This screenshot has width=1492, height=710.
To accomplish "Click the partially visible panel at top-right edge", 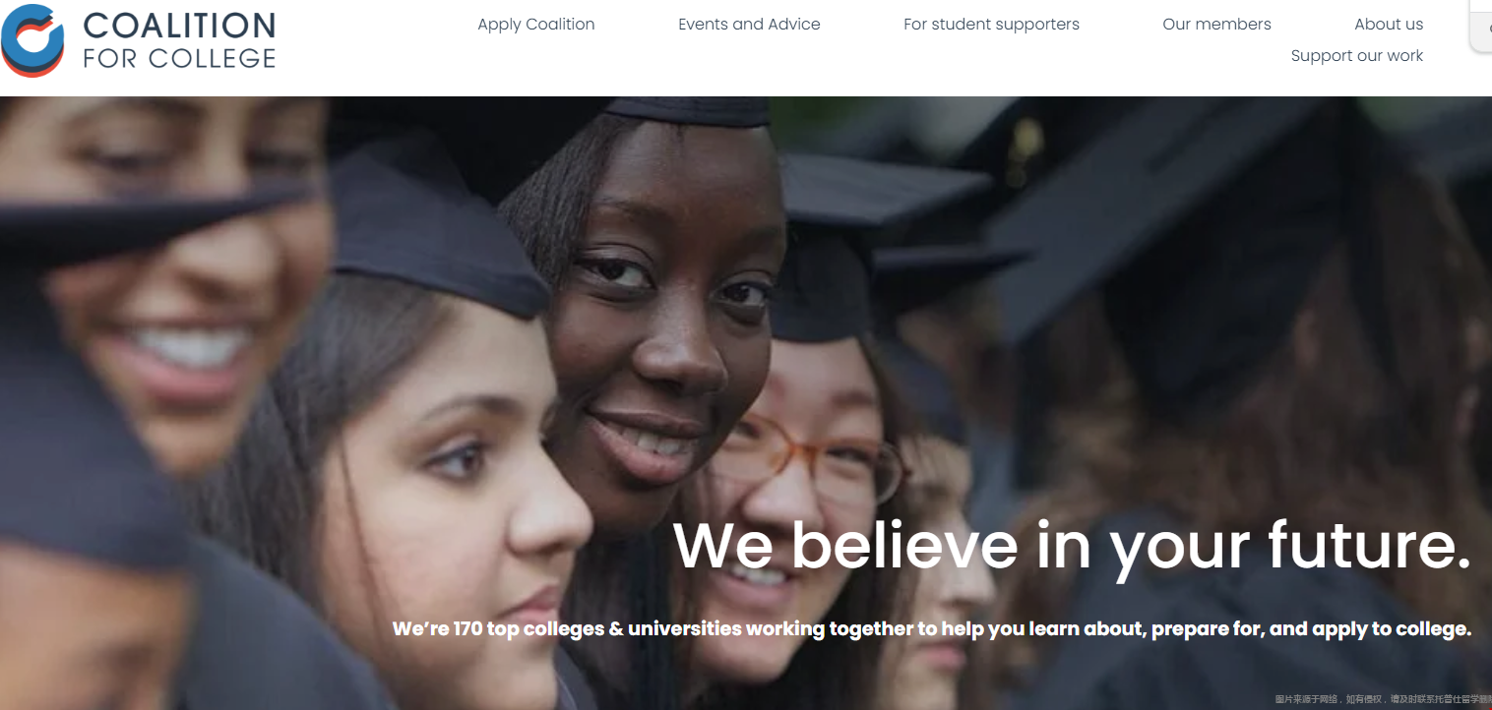I will 1481,27.
